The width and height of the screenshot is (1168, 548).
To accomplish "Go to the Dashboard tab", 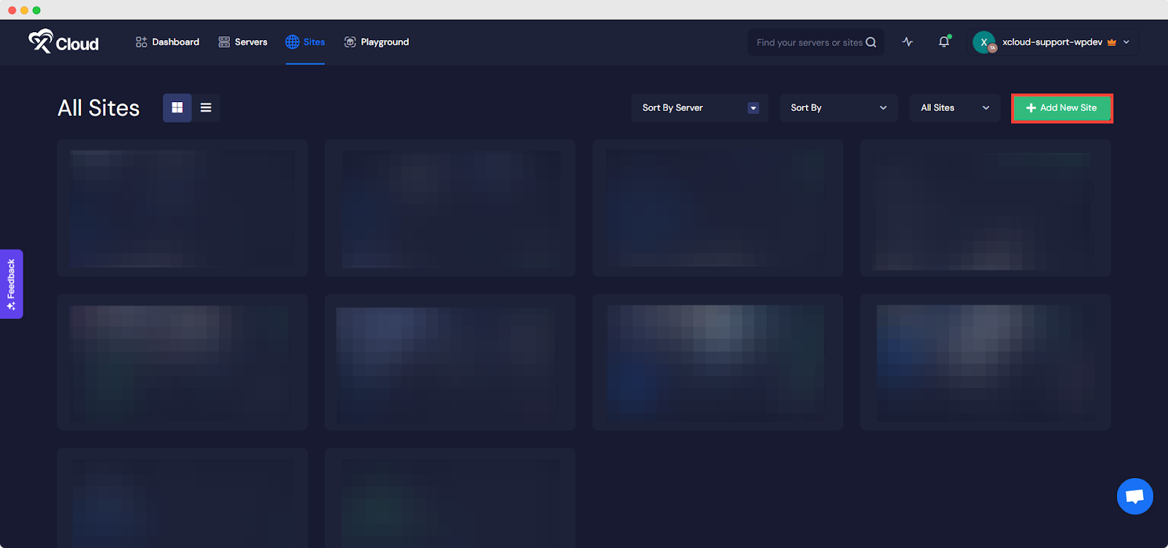I will [x=167, y=42].
